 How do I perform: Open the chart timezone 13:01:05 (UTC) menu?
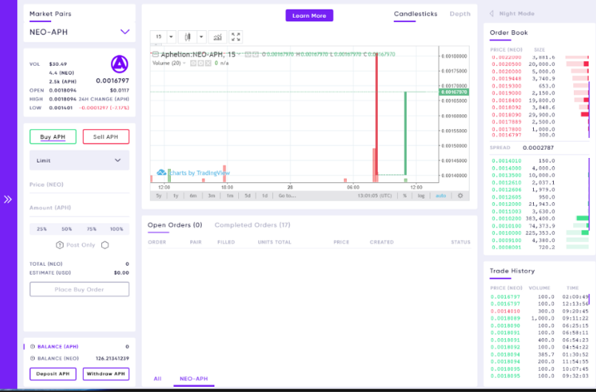pyautogui.click(x=374, y=196)
